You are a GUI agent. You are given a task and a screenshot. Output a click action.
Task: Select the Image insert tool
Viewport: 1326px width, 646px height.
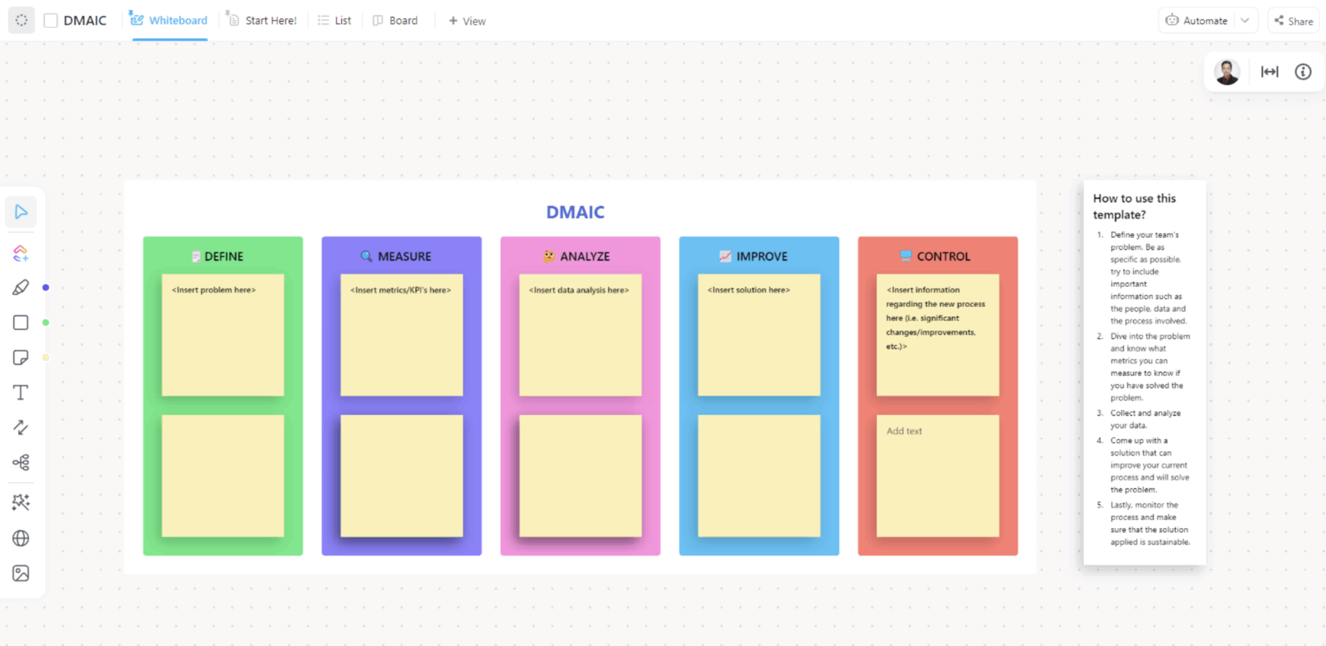pos(21,573)
